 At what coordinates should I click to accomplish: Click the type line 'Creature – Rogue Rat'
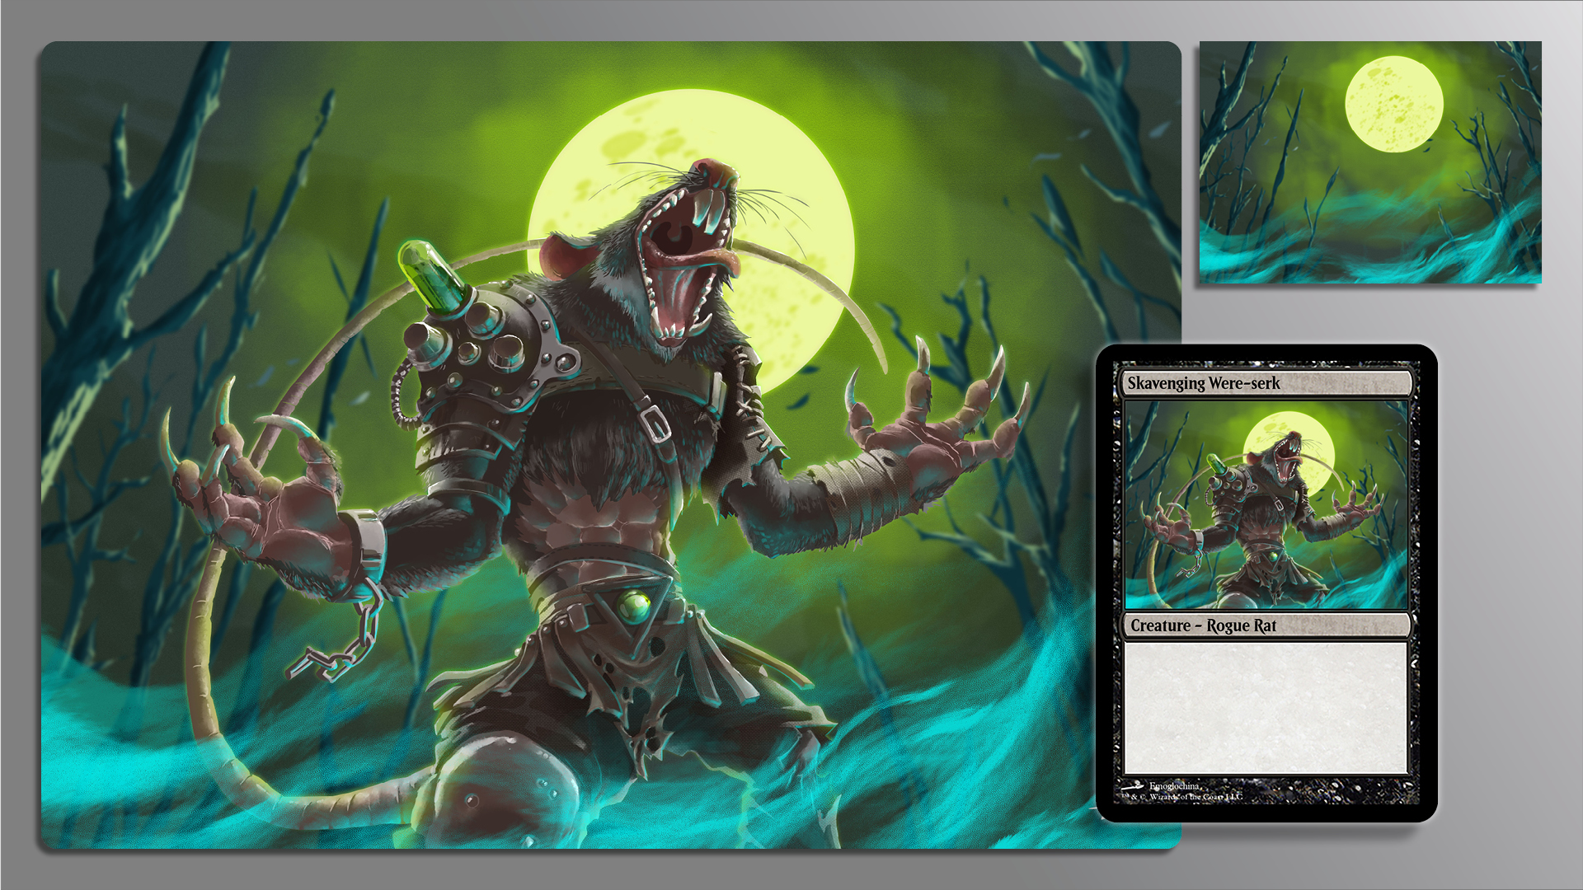click(x=1203, y=625)
